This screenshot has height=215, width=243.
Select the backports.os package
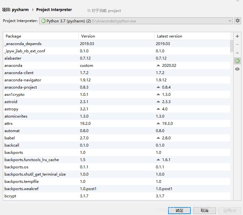116,167
